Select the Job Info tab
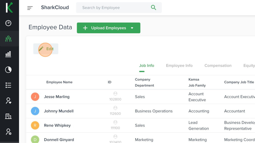This screenshot has height=143, width=255. (x=146, y=66)
